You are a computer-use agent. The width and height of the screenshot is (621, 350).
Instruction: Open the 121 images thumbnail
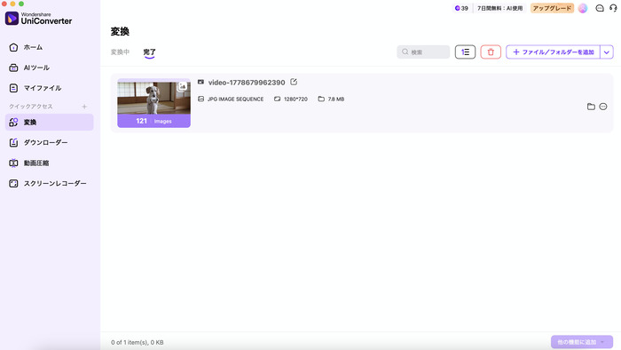coord(153,103)
